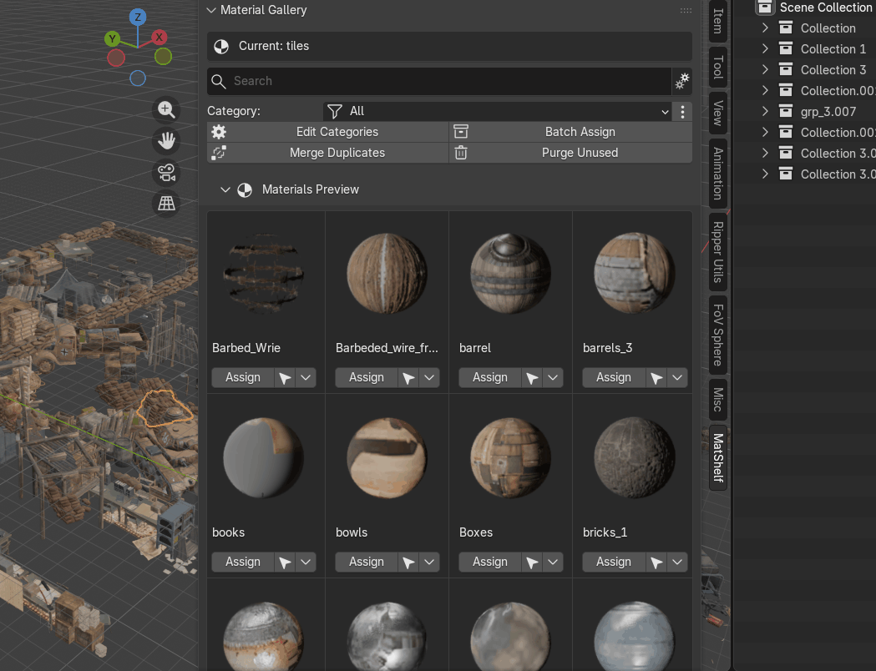This screenshot has width=876, height=671.
Task: Expand the Collection 1 tree row
Action: 766,49
